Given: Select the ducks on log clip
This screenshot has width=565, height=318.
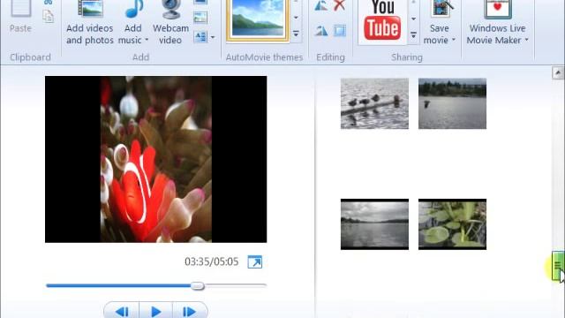Looking at the screenshot, I should 374,103.
